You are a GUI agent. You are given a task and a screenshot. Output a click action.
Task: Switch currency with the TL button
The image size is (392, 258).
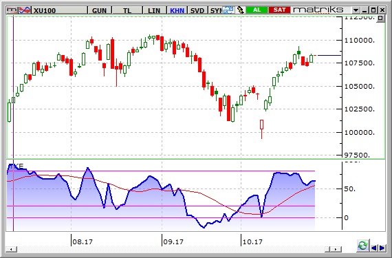click(127, 10)
